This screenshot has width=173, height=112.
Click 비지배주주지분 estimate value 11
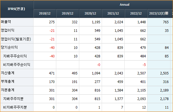click(x=167, y=107)
